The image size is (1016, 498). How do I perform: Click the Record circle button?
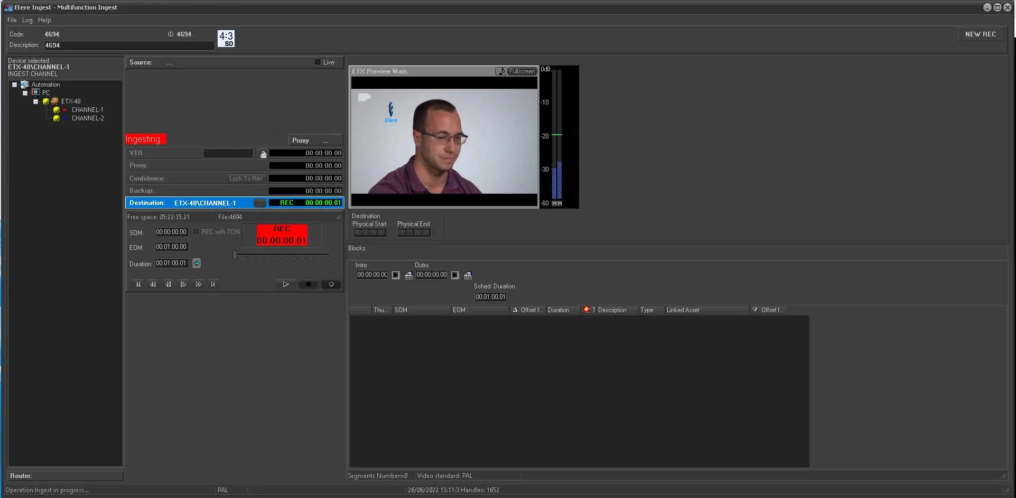331,284
